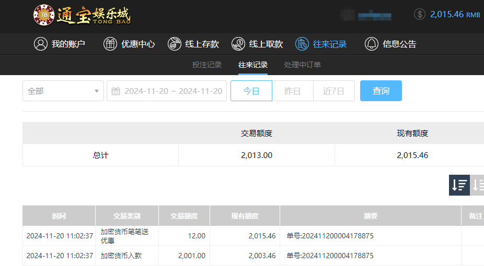Click the online deposit icon
The width and height of the screenshot is (484, 266).
pyautogui.click(x=174, y=44)
